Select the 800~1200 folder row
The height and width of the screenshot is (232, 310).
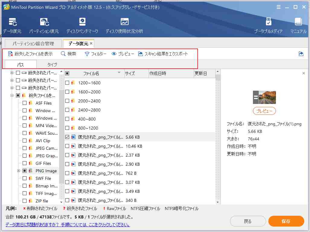(x=140, y=128)
